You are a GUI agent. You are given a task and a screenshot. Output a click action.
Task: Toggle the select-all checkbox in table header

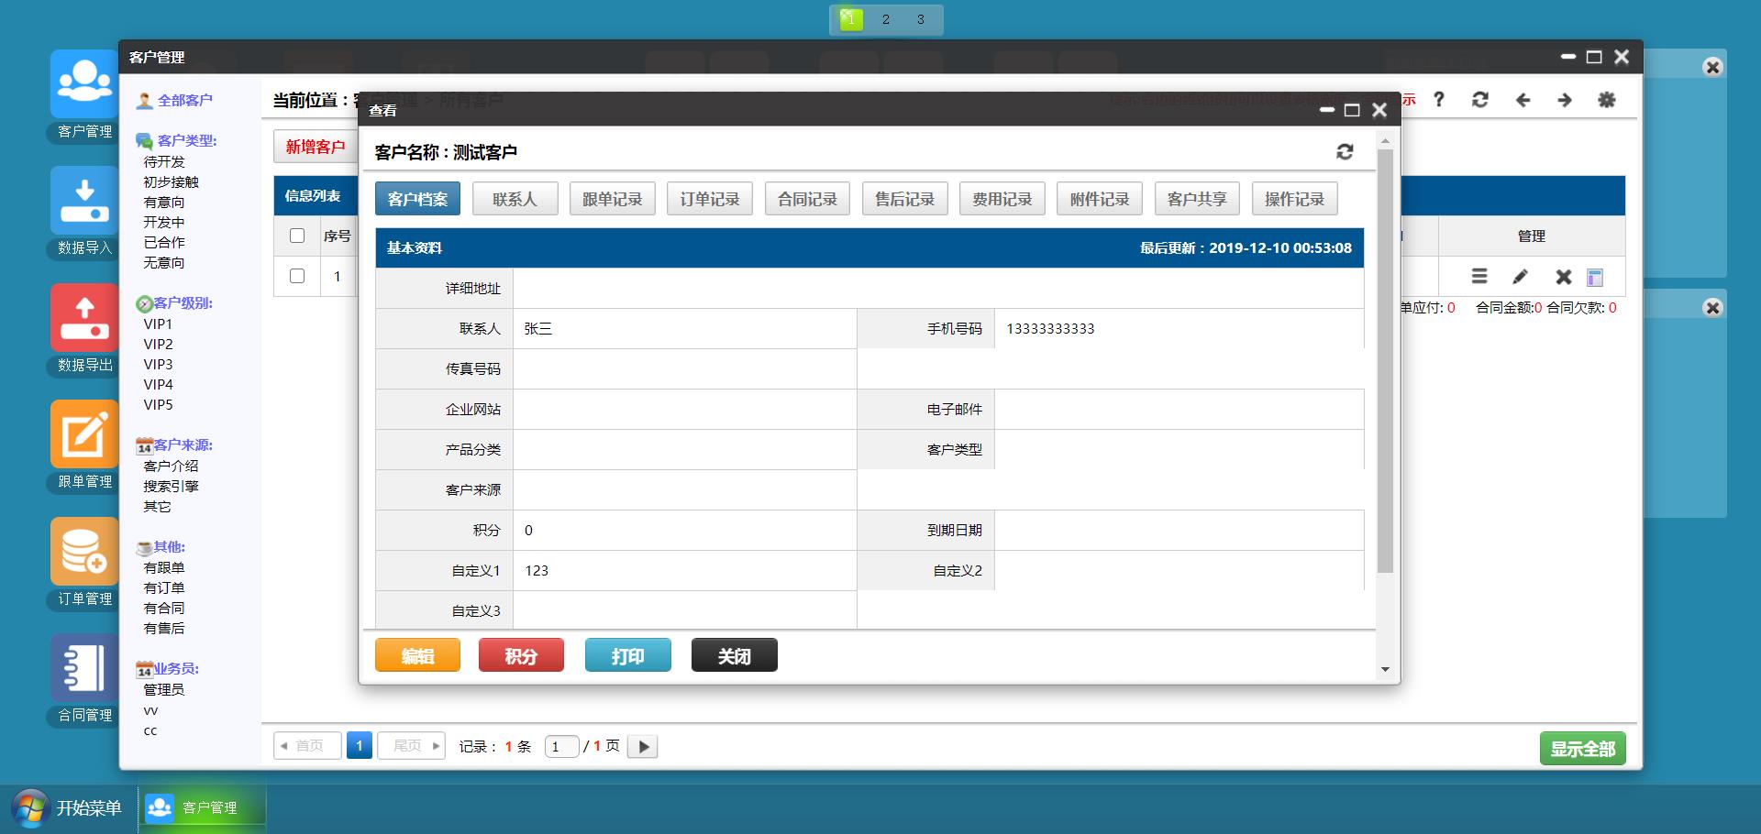297,236
